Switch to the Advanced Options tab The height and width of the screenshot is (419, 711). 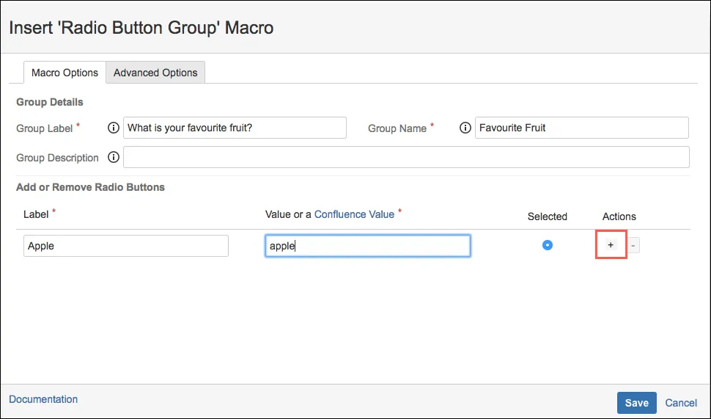(155, 73)
